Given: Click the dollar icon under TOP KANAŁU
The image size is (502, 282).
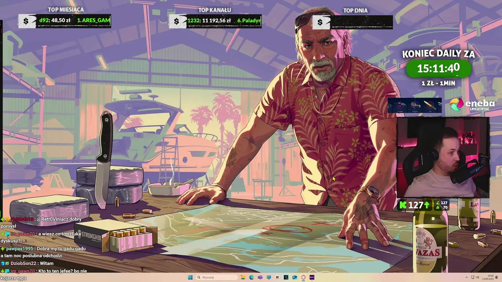Looking at the screenshot, I should pyautogui.click(x=176, y=21).
